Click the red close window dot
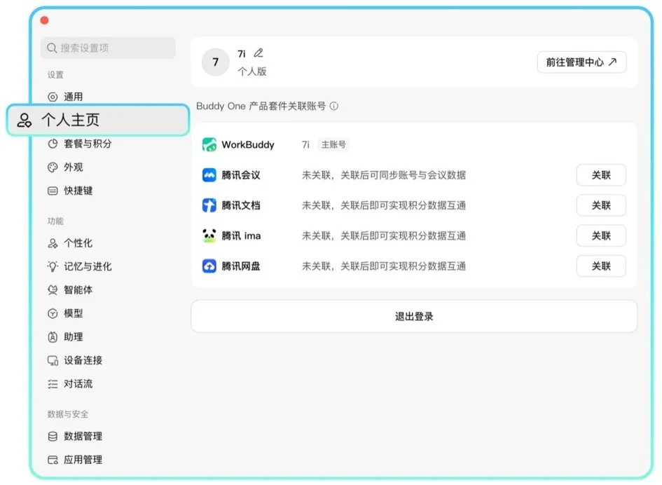 [44, 20]
